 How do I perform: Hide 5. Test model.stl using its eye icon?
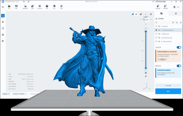159,41
